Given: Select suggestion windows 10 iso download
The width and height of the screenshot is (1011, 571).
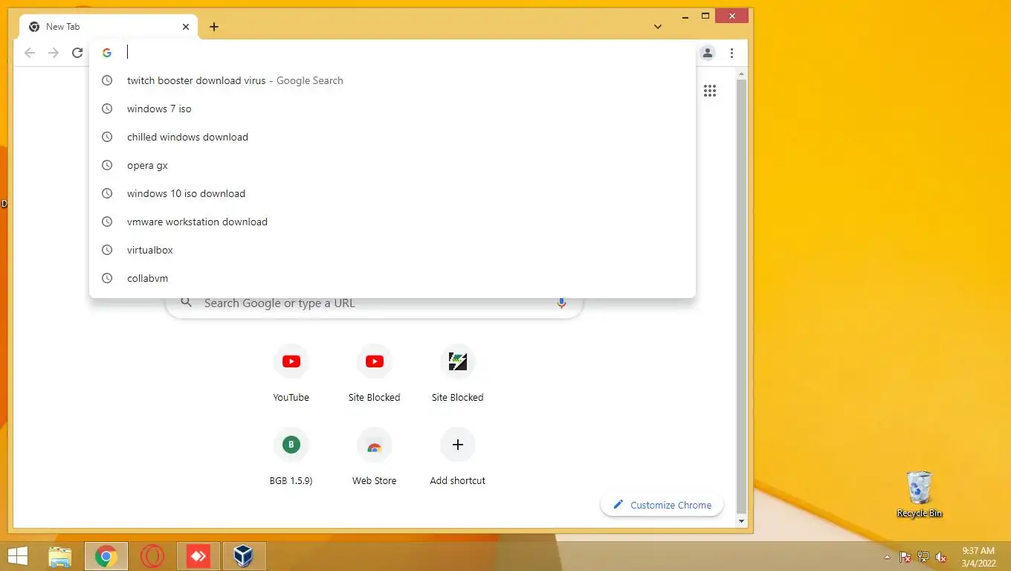Looking at the screenshot, I should pyautogui.click(x=393, y=193).
